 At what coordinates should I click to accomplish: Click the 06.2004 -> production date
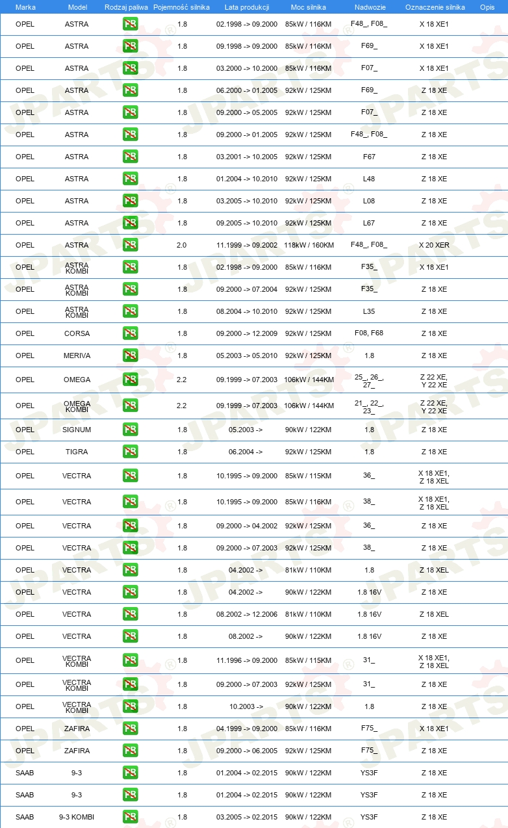click(246, 452)
